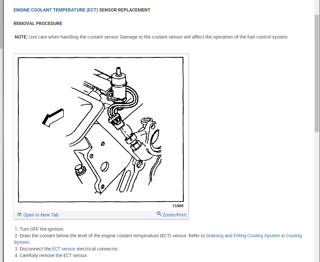Image resolution: width=320 pixels, height=262 pixels.
Task: Click the Open In New Tab icon
Action: 19,215
